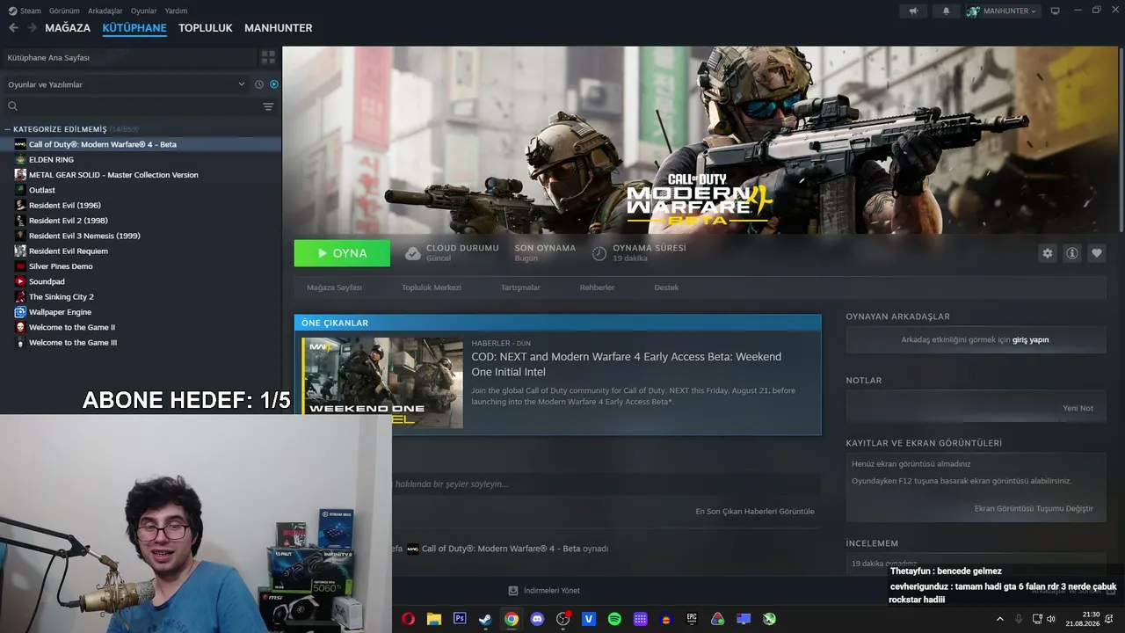The width and height of the screenshot is (1125, 633).
Task: Toggle the ready-to-play filter icon
Action: pos(274,84)
